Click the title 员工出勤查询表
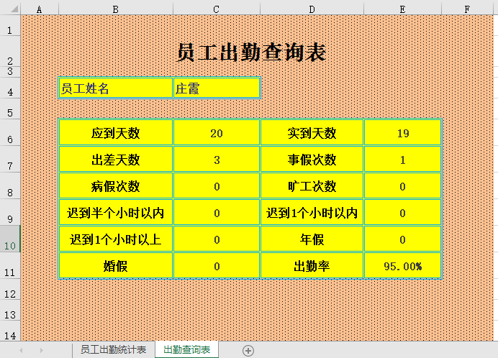Viewport: 498px width, 358px height. tap(251, 52)
